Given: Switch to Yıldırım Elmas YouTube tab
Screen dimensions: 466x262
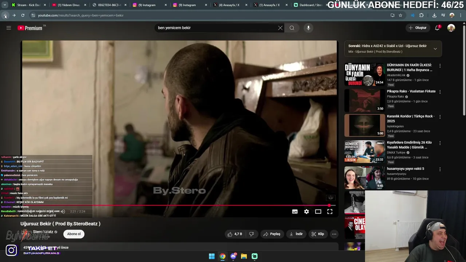Looking at the screenshot, I should pos(68,5).
